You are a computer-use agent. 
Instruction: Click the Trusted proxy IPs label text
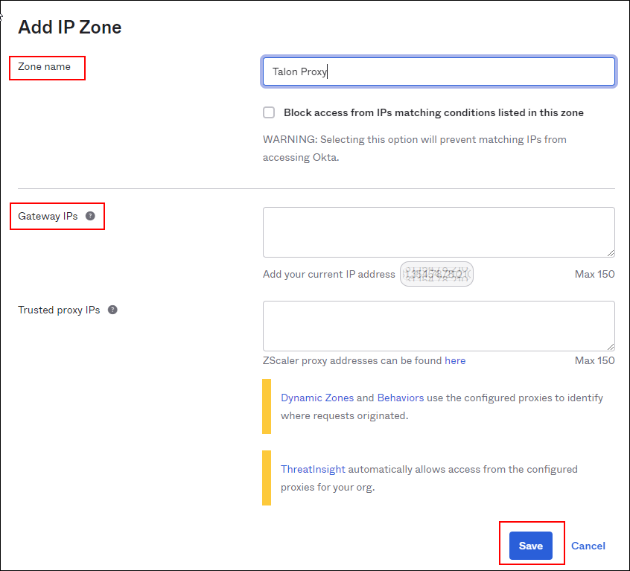pos(59,310)
